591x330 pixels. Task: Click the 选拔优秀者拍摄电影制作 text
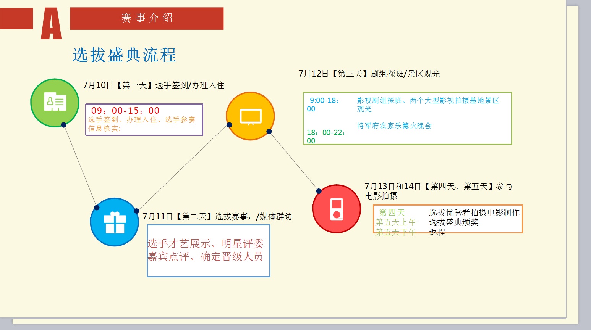click(x=474, y=212)
